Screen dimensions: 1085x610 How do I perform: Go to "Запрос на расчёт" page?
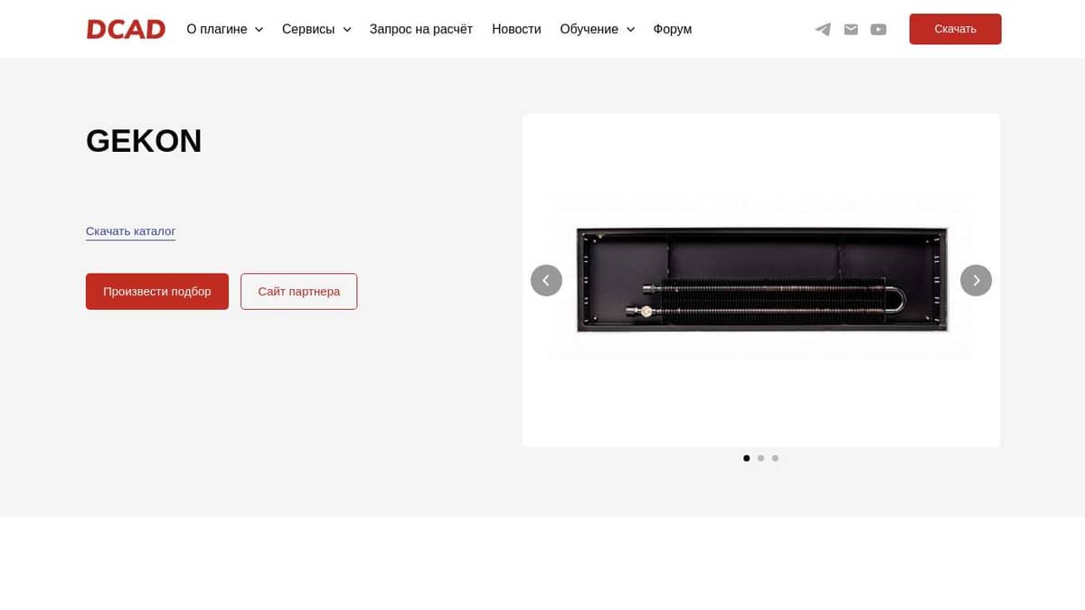coord(420,29)
